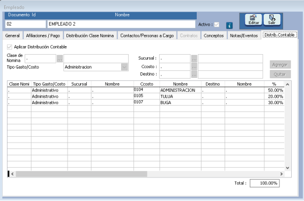Click the Ccosto code field
304x201 pixels.
point(175,66)
